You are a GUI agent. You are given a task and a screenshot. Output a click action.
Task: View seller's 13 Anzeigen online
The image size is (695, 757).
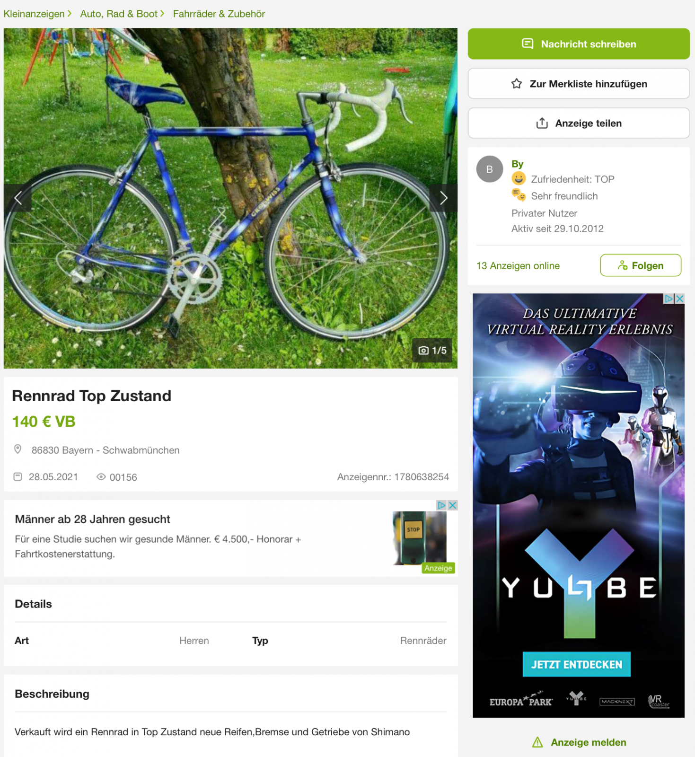[518, 265]
